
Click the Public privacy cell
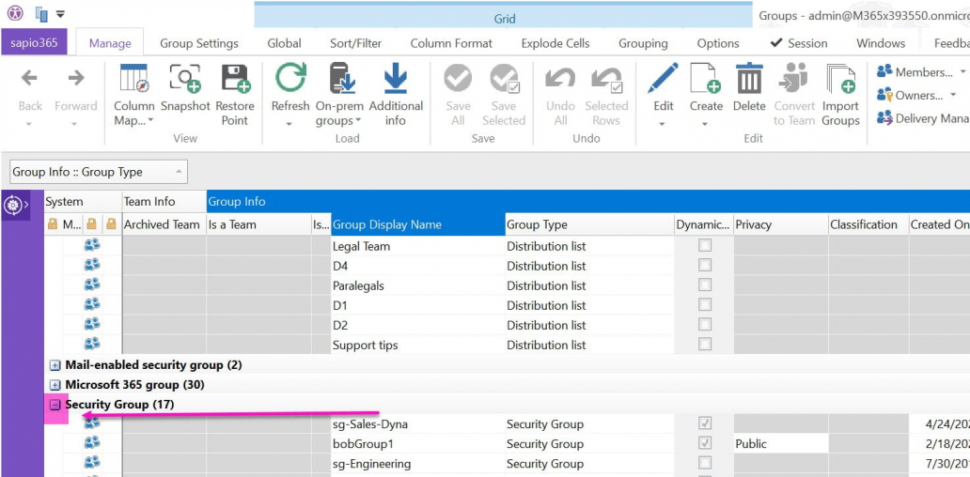[781, 443]
